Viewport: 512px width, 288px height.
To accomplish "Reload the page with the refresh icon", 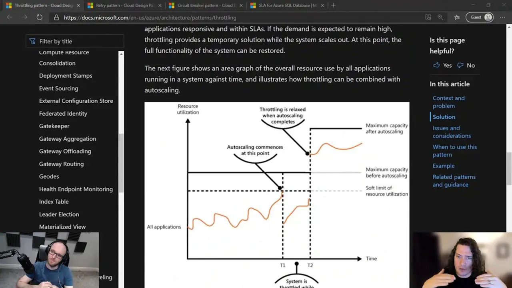I will (39, 17).
